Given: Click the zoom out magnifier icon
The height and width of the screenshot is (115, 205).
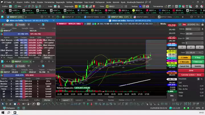Looking at the screenshot, I should pos(33,6).
